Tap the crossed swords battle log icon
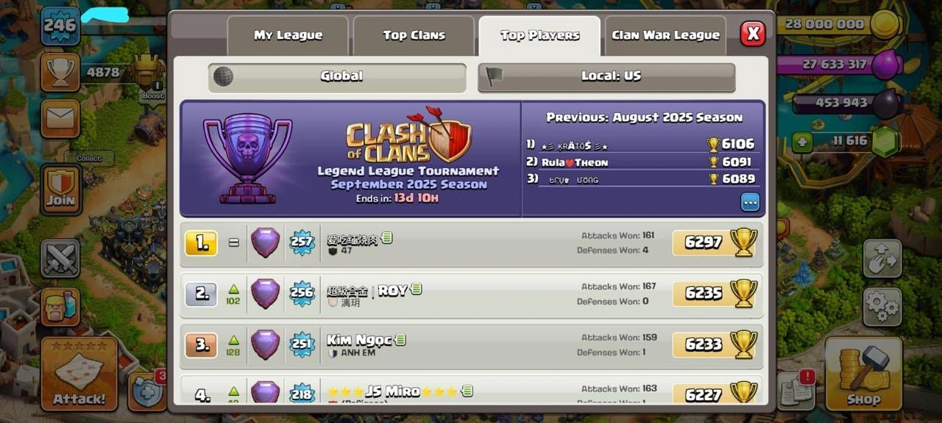 click(60, 258)
